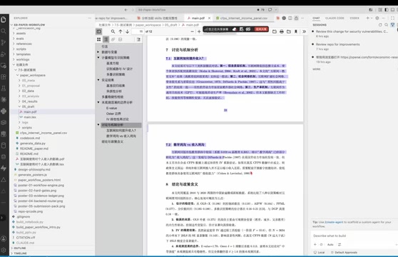398x257 pixels.
Task: Open the Remote Explorer view icon
Action: click(4, 66)
